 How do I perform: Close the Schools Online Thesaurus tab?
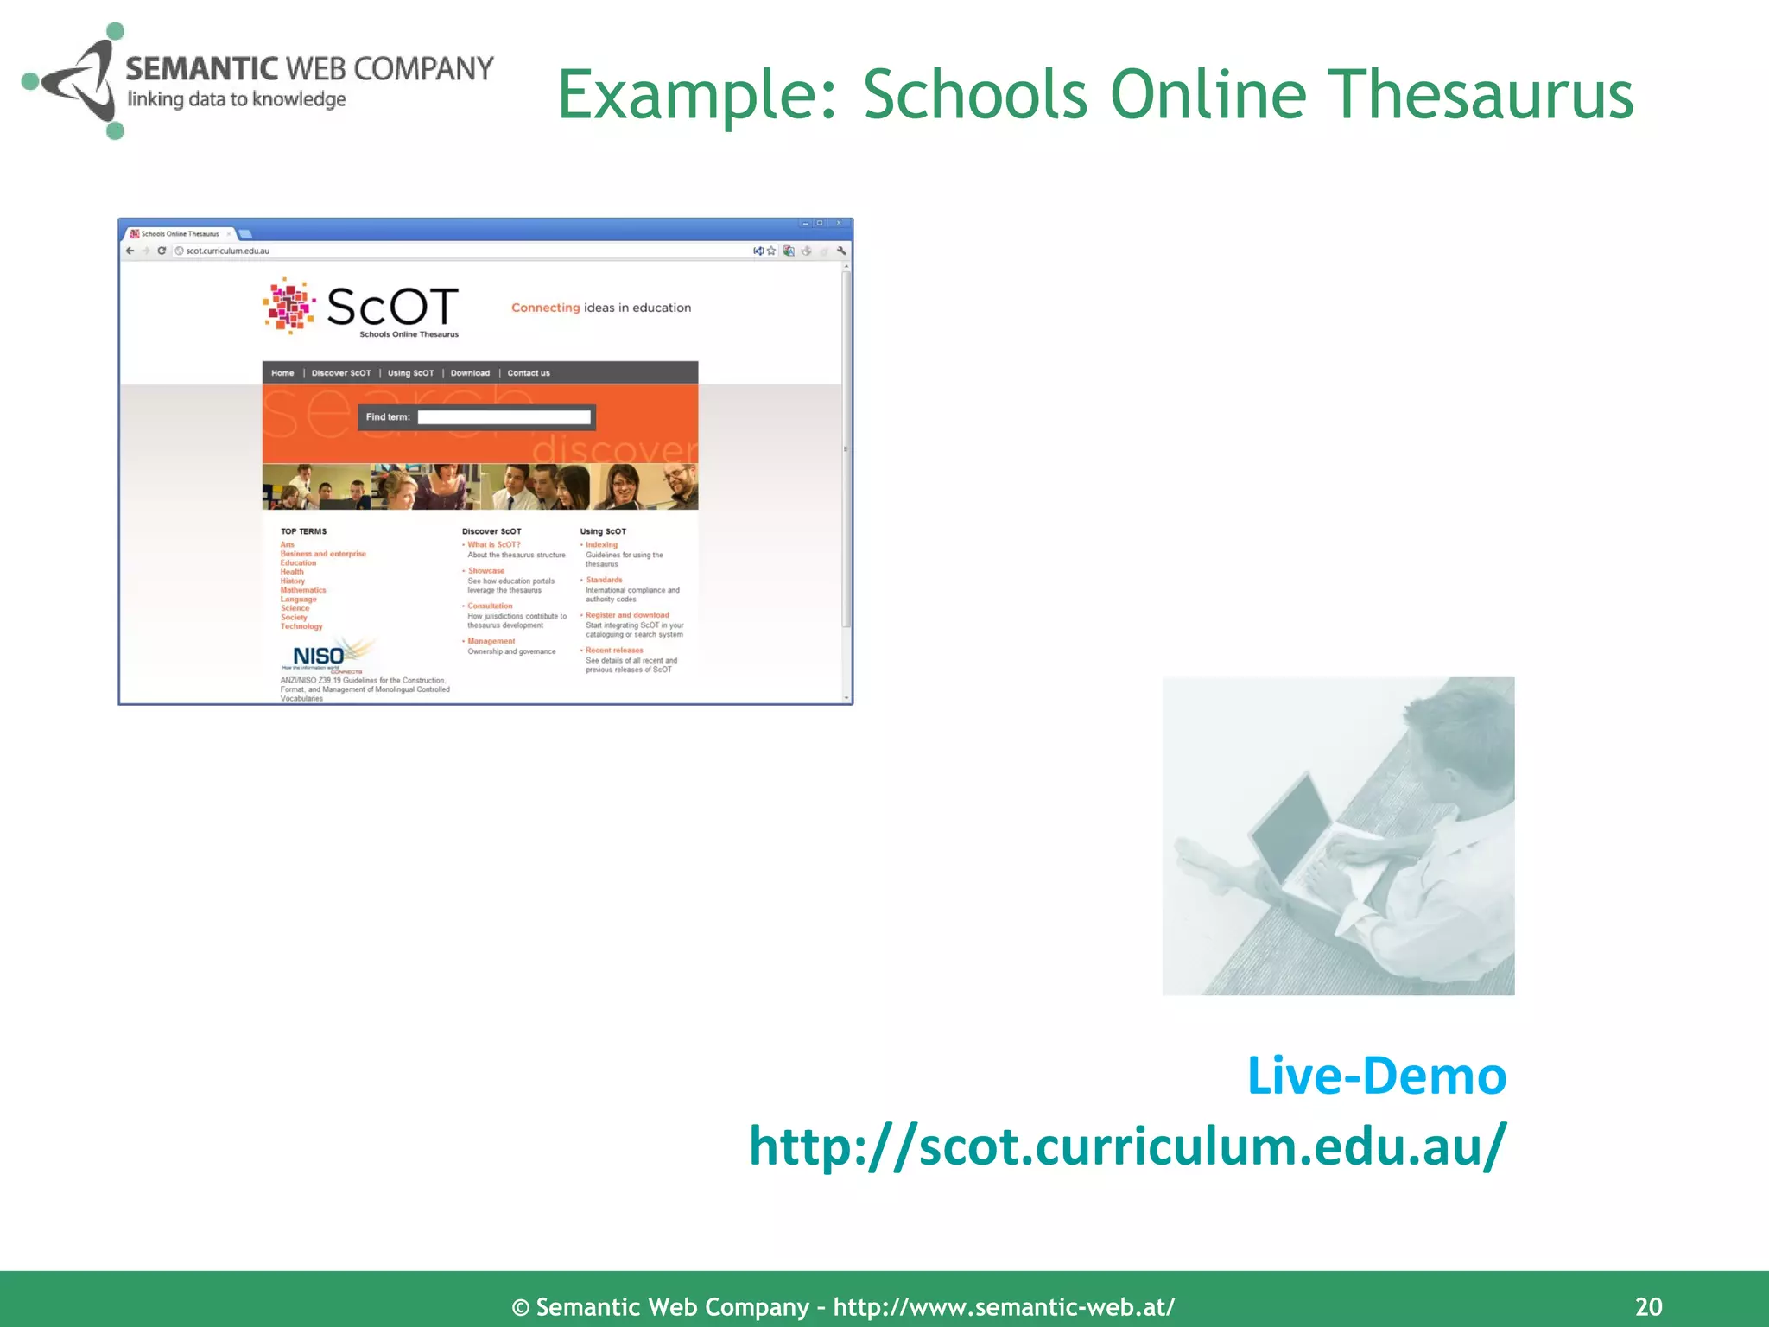(229, 234)
